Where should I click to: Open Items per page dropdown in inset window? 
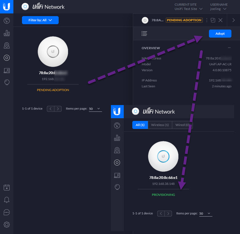(x=206, y=214)
